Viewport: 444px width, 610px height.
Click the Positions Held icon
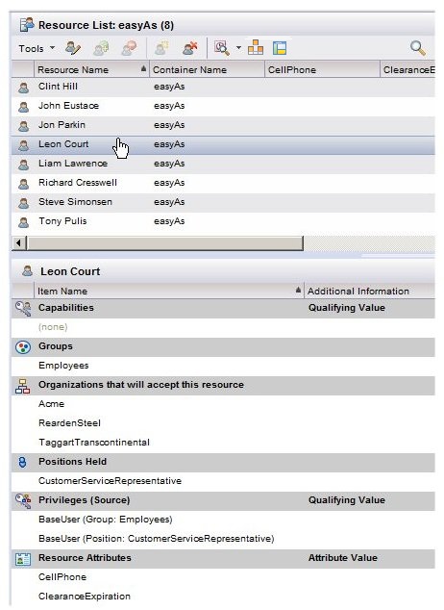(22, 462)
